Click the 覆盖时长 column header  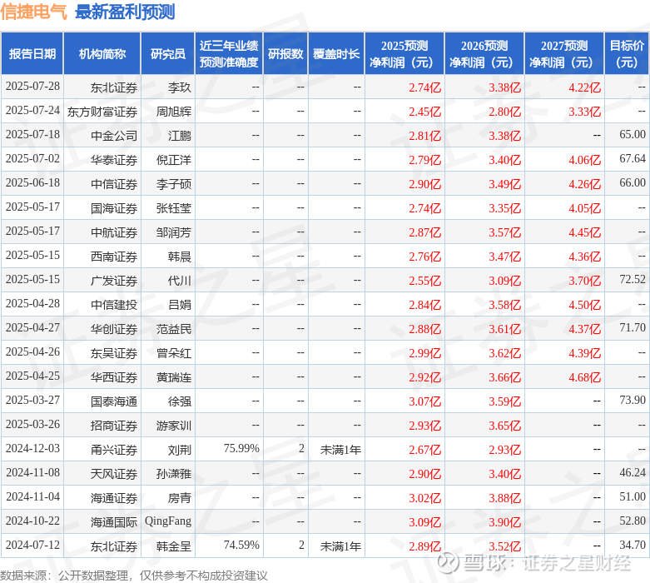[336, 54]
